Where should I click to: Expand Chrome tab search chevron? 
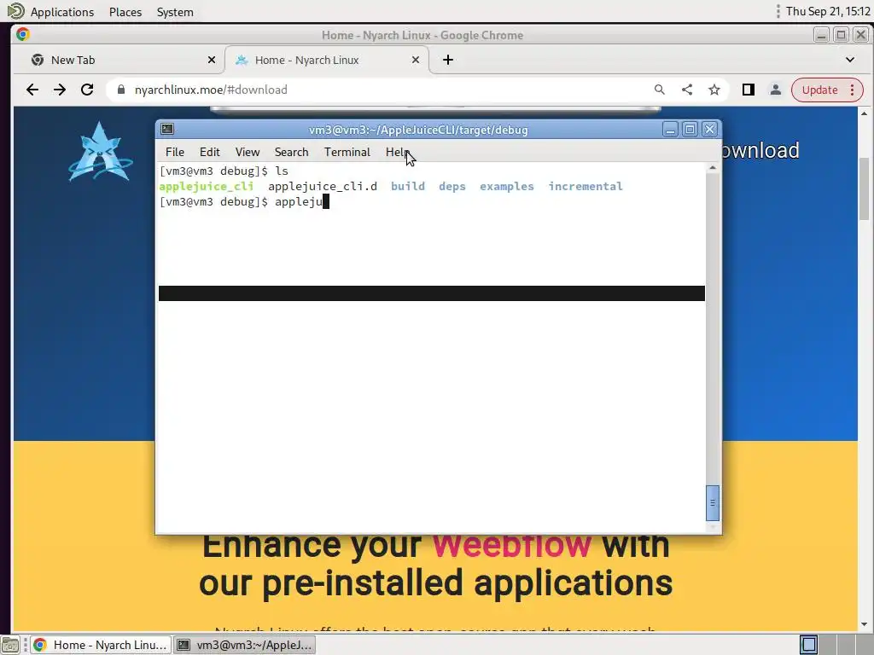[849, 60]
